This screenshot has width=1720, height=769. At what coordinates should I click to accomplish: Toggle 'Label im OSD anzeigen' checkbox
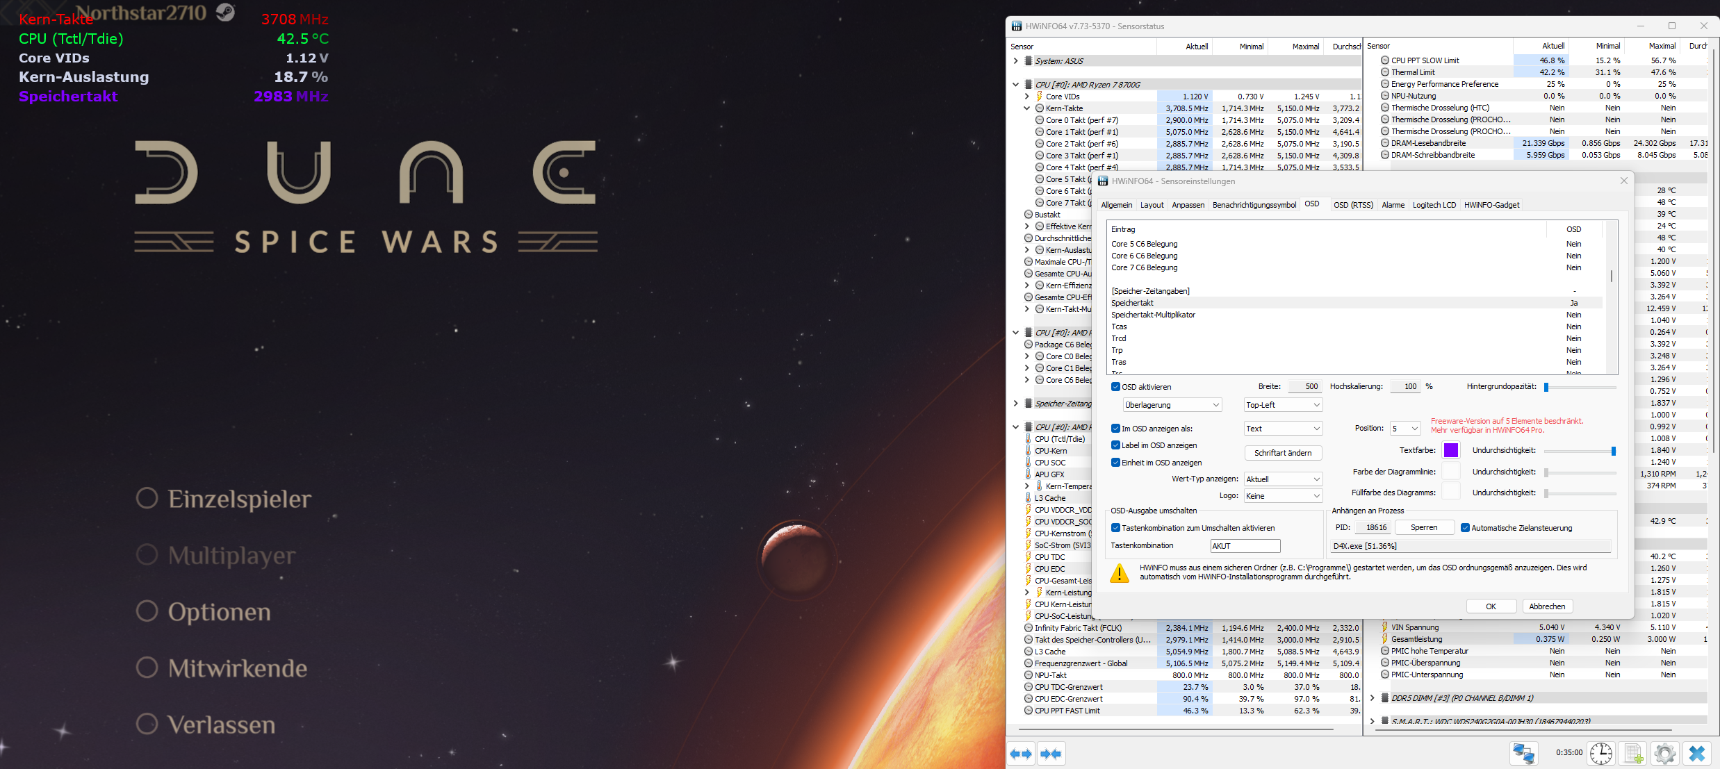[x=1115, y=445]
